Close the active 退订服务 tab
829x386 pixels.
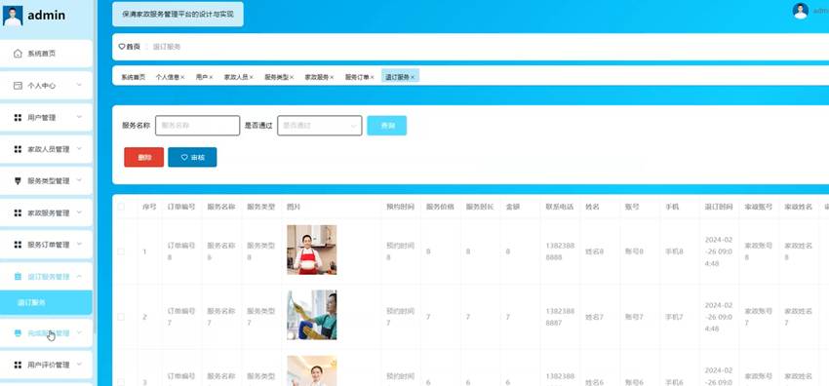(413, 77)
